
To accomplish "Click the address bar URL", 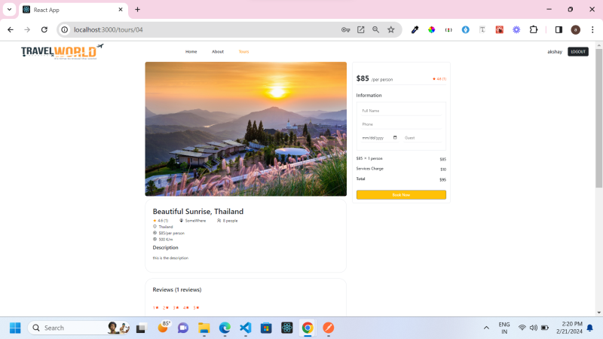I will tap(109, 29).
